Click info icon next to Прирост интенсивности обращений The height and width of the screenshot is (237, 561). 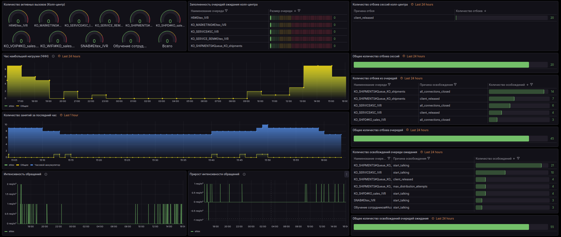point(244,174)
